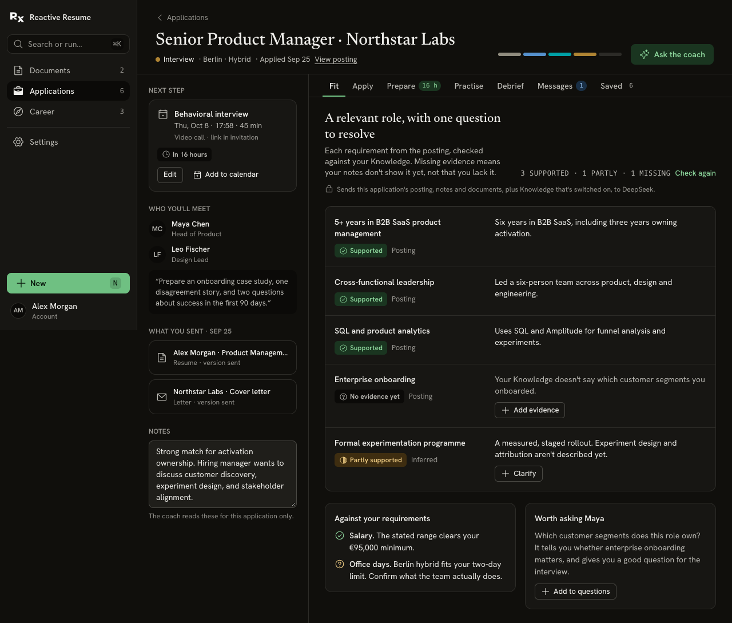This screenshot has height=623, width=732.
Task: Switch to the Prepare tab
Action: (x=413, y=86)
